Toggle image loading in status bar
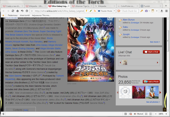The height and width of the screenshot is (117, 170). [x=126, y=114]
